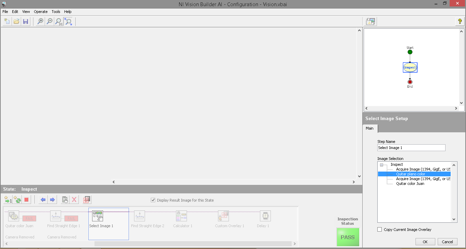The height and width of the screenshot is (249, 466).
Task: Click the steps list right scroll arrow
Action: tap(295, 244)
